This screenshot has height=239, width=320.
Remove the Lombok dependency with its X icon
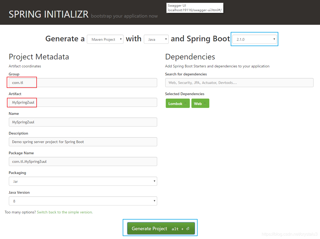tap(185, 103)
